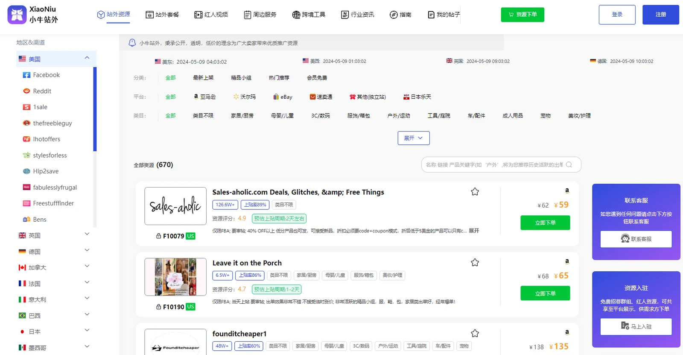Select fabulesslyfrugal channel in sidebar
The width and height of the screenshot is (683, 355).
pos(50,187)
